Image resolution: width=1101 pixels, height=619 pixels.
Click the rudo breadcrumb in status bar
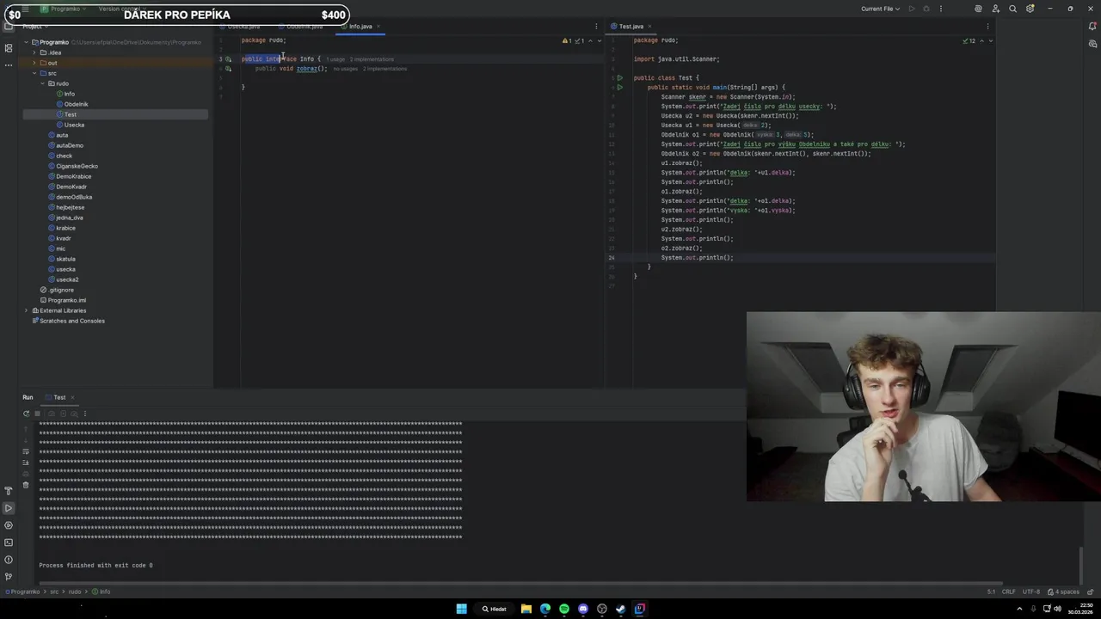75,591
